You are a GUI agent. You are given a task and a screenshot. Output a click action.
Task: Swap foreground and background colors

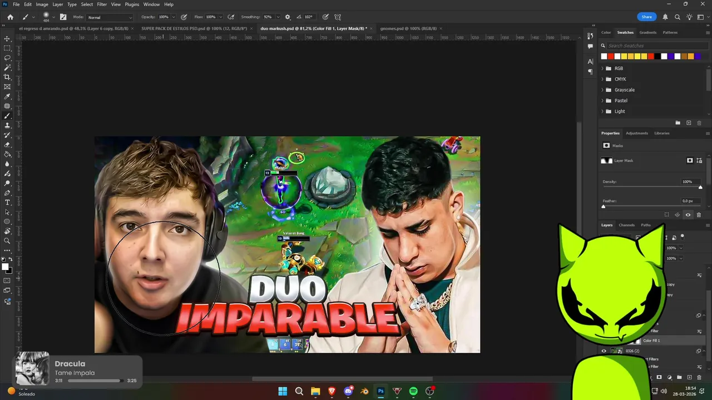point(11,259)
